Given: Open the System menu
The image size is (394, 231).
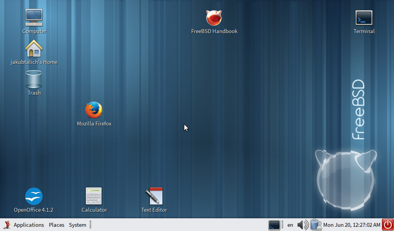Looking at the screenshot, I should tap(77, 225).
